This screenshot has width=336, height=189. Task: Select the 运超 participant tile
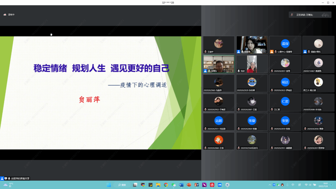tap(218, 122)
